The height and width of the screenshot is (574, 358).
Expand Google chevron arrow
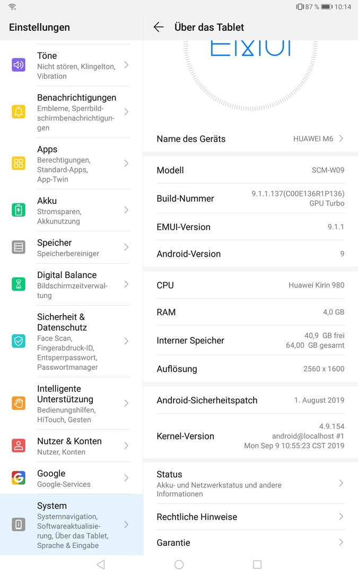[x=126, y=478]
